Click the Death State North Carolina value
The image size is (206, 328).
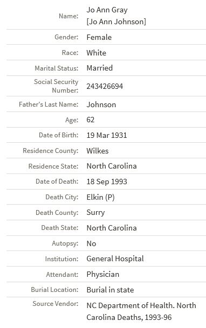pos(112,228)
